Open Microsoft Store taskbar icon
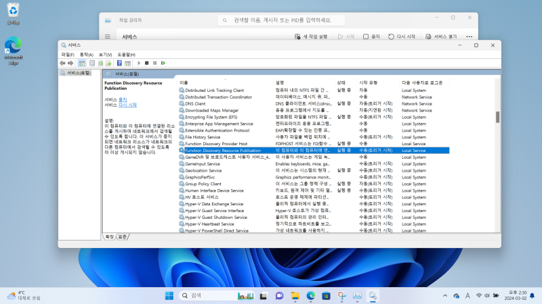This screenshot has height=304, width=542. click(326, 296)
